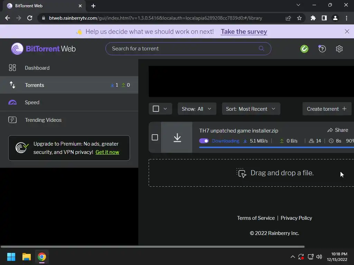354x265 pixels.
Task: Click the Torrents arrows icon
Action: [x=12, y=85]
